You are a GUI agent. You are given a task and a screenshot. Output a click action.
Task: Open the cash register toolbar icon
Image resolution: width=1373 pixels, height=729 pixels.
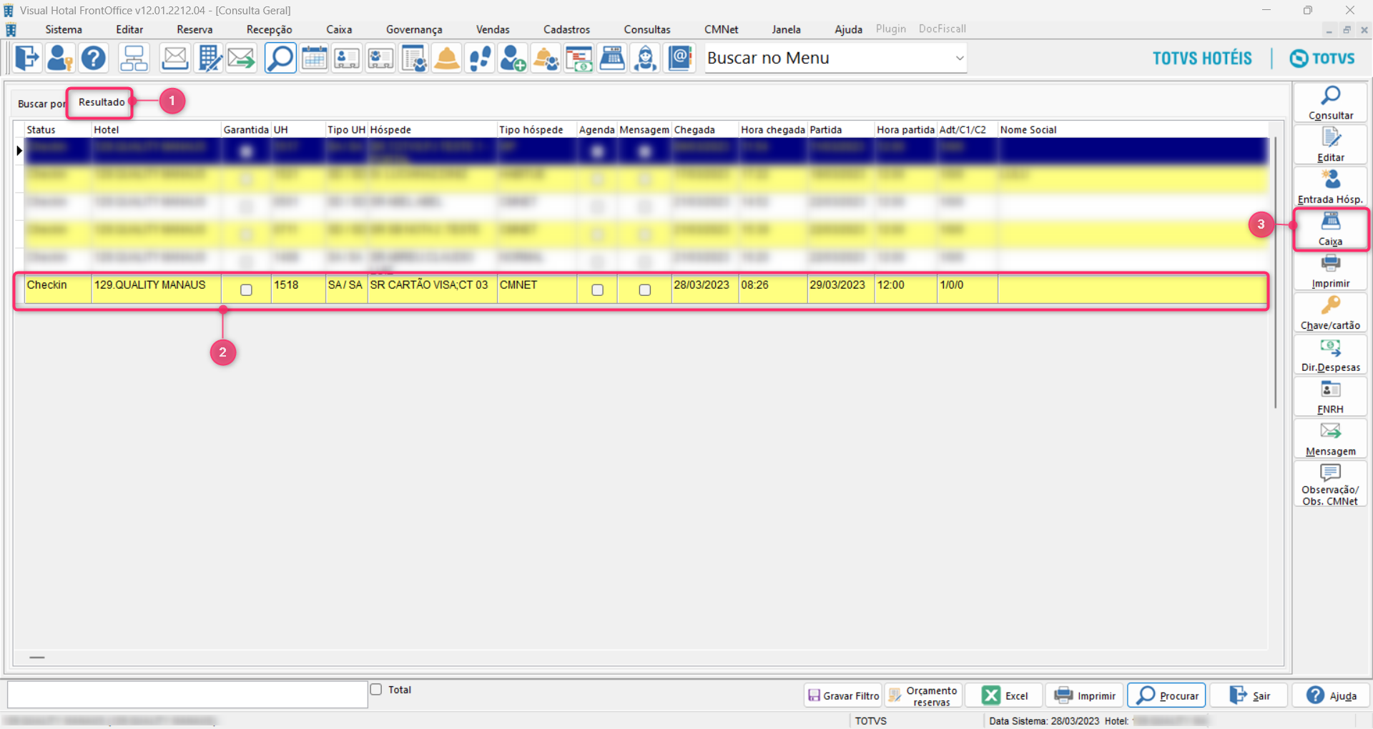(x=612, y=58)
